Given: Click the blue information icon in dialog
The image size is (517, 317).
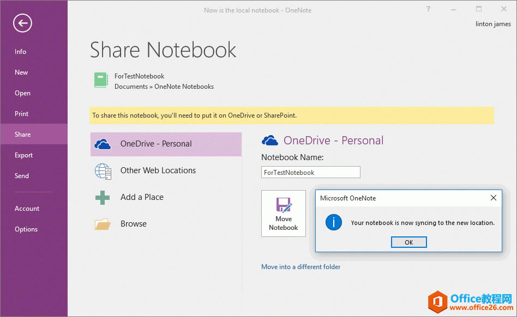Looking at the screenshot, I should (333, 222).
